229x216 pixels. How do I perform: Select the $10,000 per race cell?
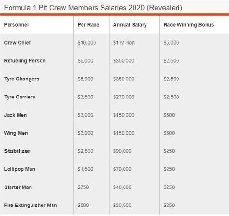pos(87,43)
